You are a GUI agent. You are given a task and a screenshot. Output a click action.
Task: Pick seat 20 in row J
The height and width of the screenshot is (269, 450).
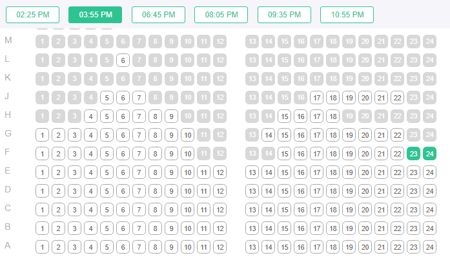[365, 98]
